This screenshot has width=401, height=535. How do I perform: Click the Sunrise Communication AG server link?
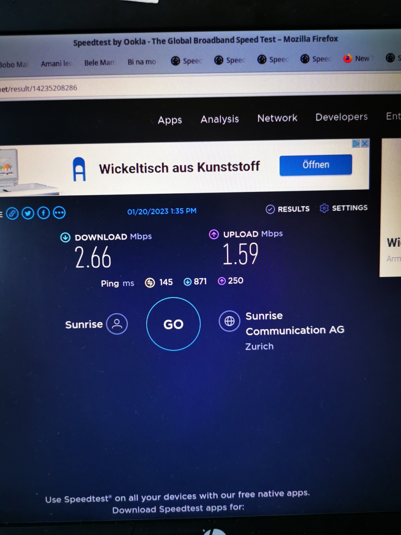pos(294,323)
